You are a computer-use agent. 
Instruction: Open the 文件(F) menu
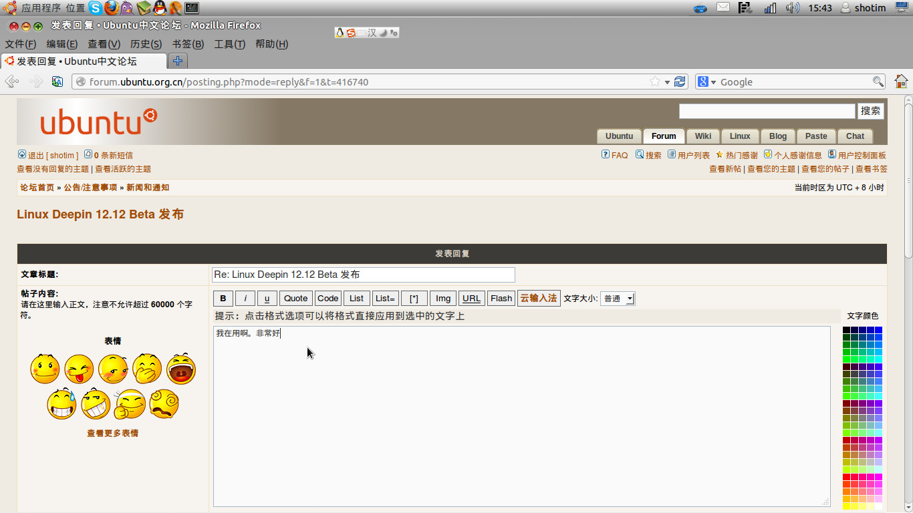pos(21,44)
